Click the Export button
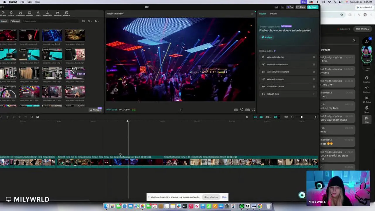Image resolution: width=375 pixels, height=211 pixels. pyautogui.click(x=313, y=7)
